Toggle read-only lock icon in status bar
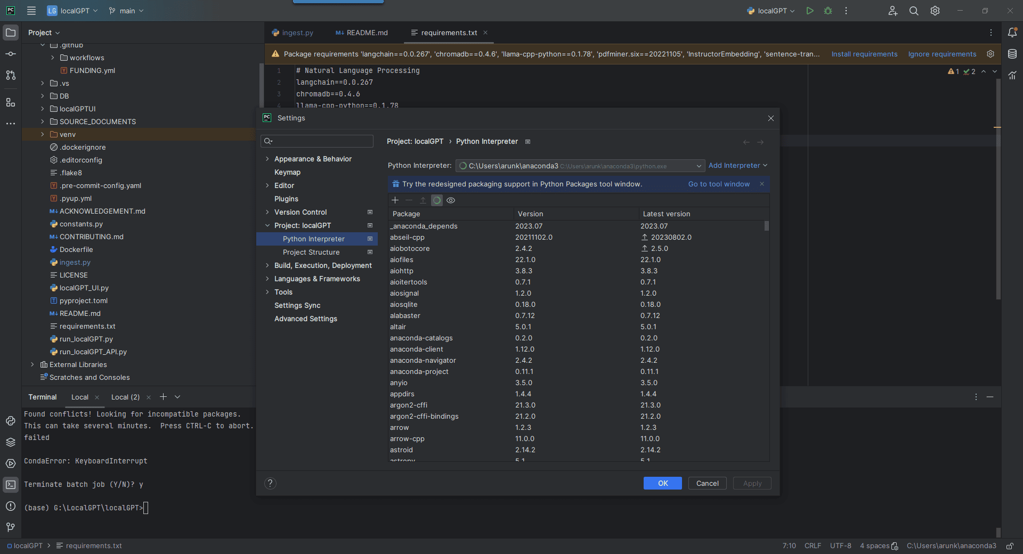Viewport: 1023px width, 554px height. (x=1010, y=546)
